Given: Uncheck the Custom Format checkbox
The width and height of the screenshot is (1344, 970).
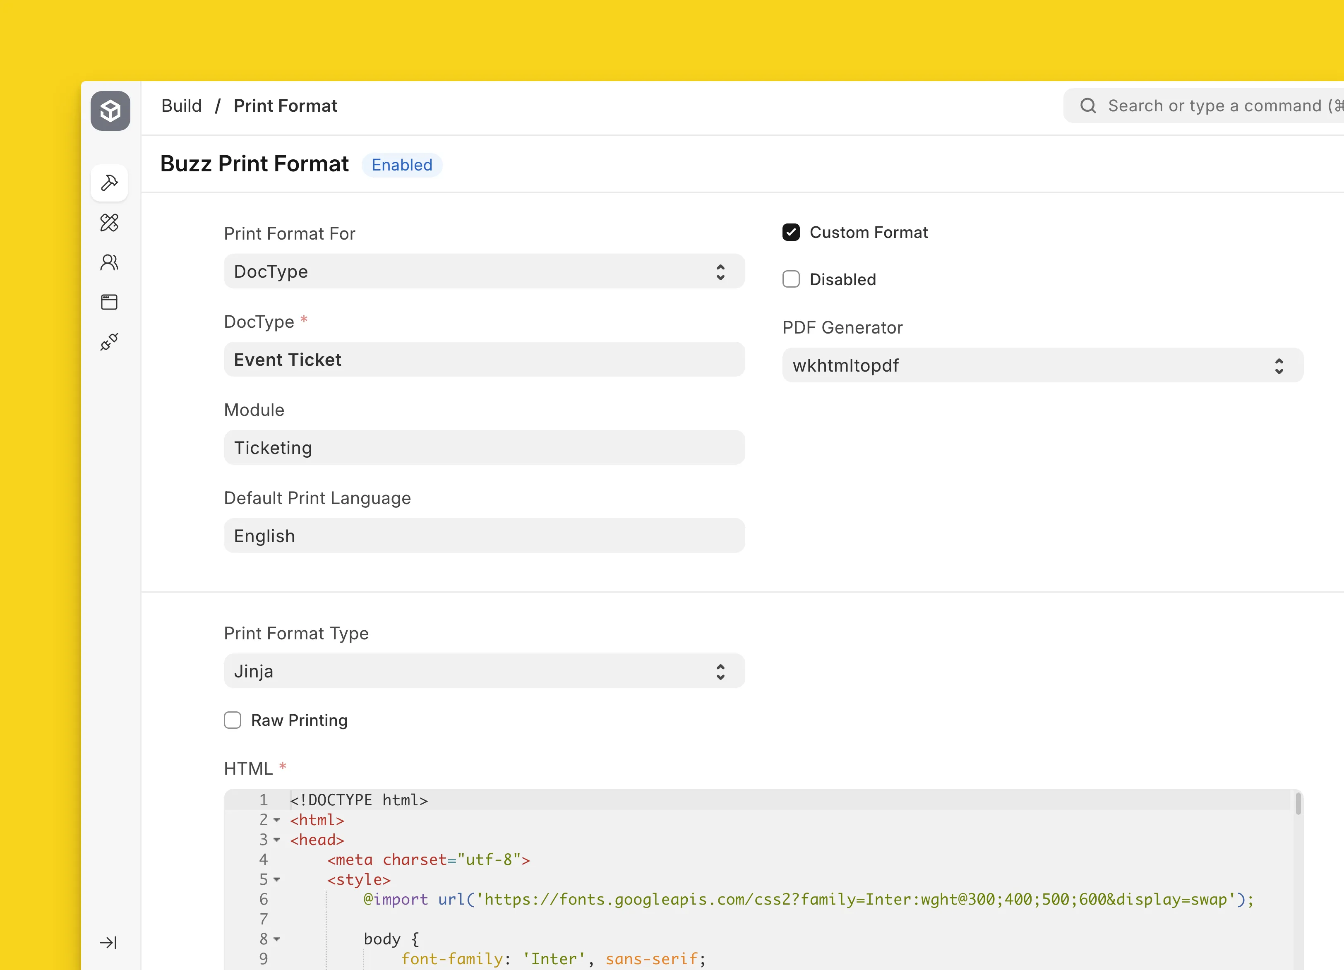Looking at the screenshot, I should pos(791,232).
